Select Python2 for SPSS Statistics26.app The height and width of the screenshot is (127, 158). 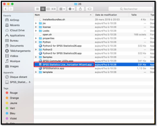[94, 46]
